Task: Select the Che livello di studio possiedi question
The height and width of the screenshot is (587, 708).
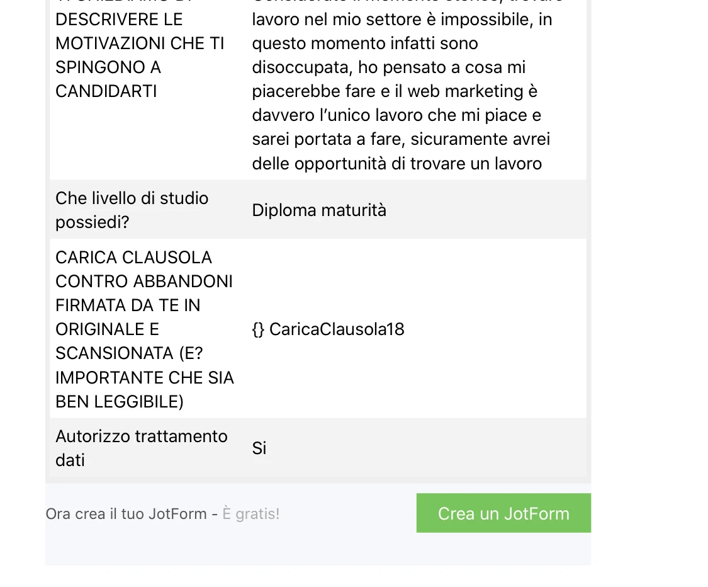Action: [132, 210]
